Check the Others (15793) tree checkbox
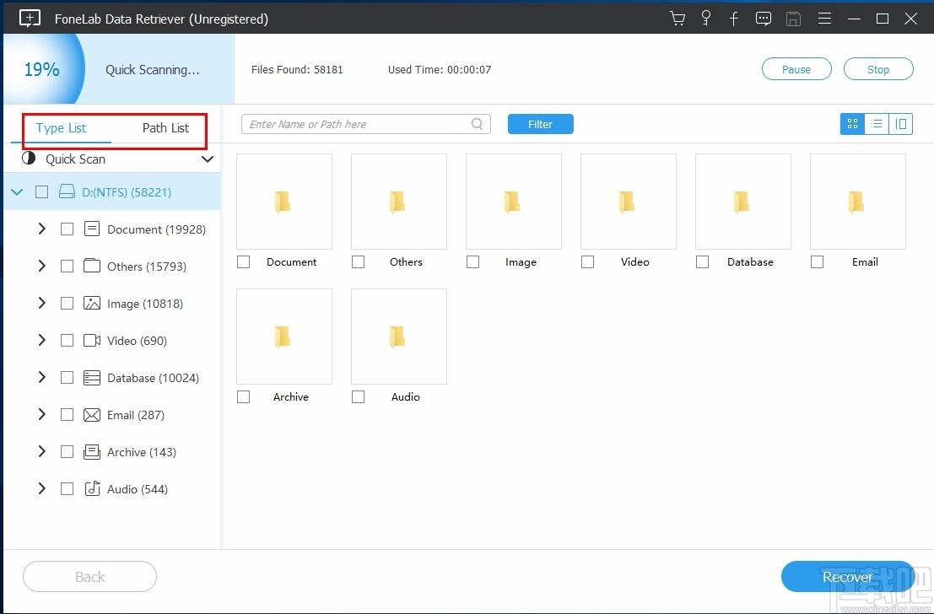Image resolution: width=934 pixels, height=614 pixels. click(x=67, y=266)
